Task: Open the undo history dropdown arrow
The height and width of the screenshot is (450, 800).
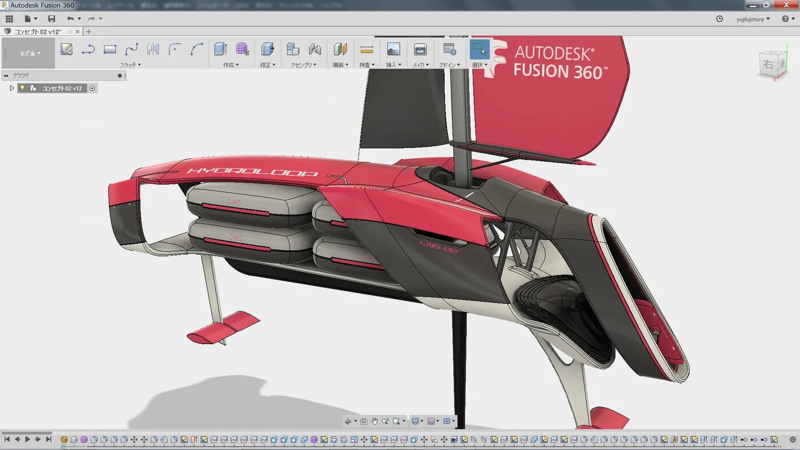Action: (x=79, y=19)
